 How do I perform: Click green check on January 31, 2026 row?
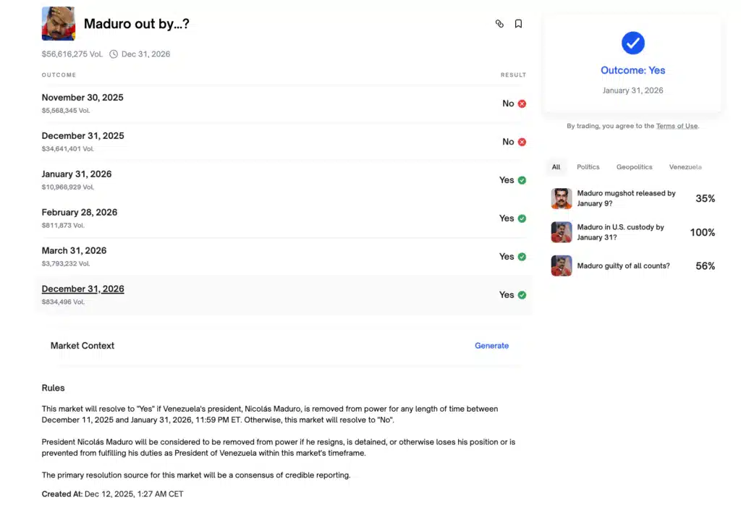tap(522, 180)
